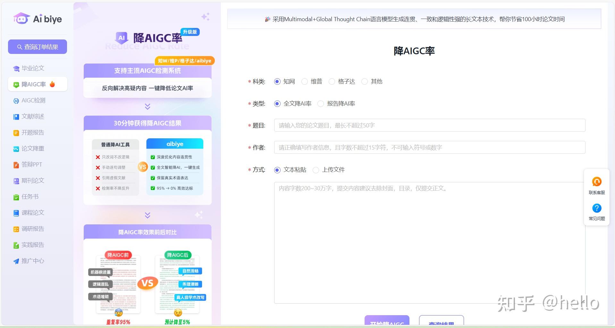Click the 查询订单结果 button
This screenshot has height=328, width=615.
[x=37, y=47]
